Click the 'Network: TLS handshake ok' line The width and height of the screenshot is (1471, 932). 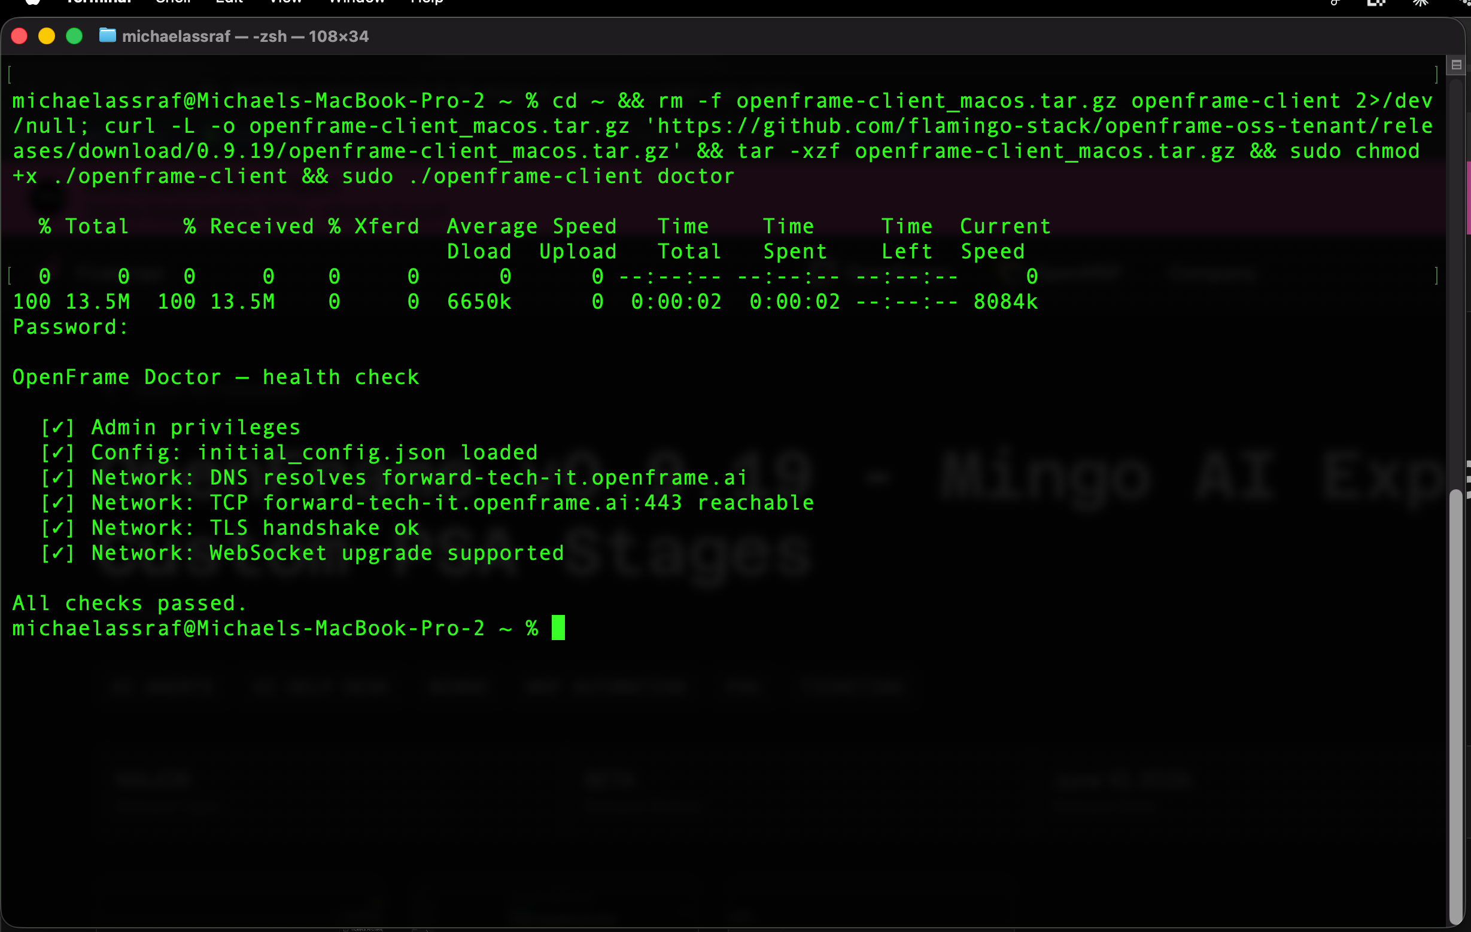256,527
